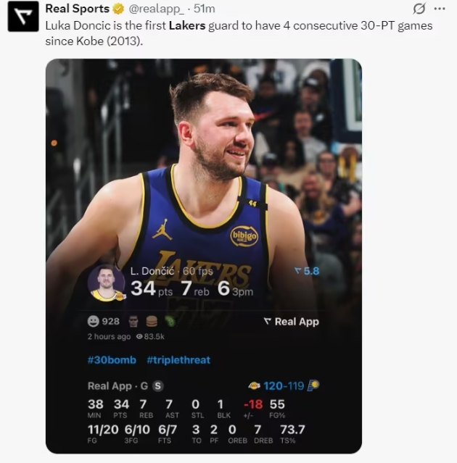Click the 5.8 Real rating badge
The image size is (457, 463).
point(307,271)
